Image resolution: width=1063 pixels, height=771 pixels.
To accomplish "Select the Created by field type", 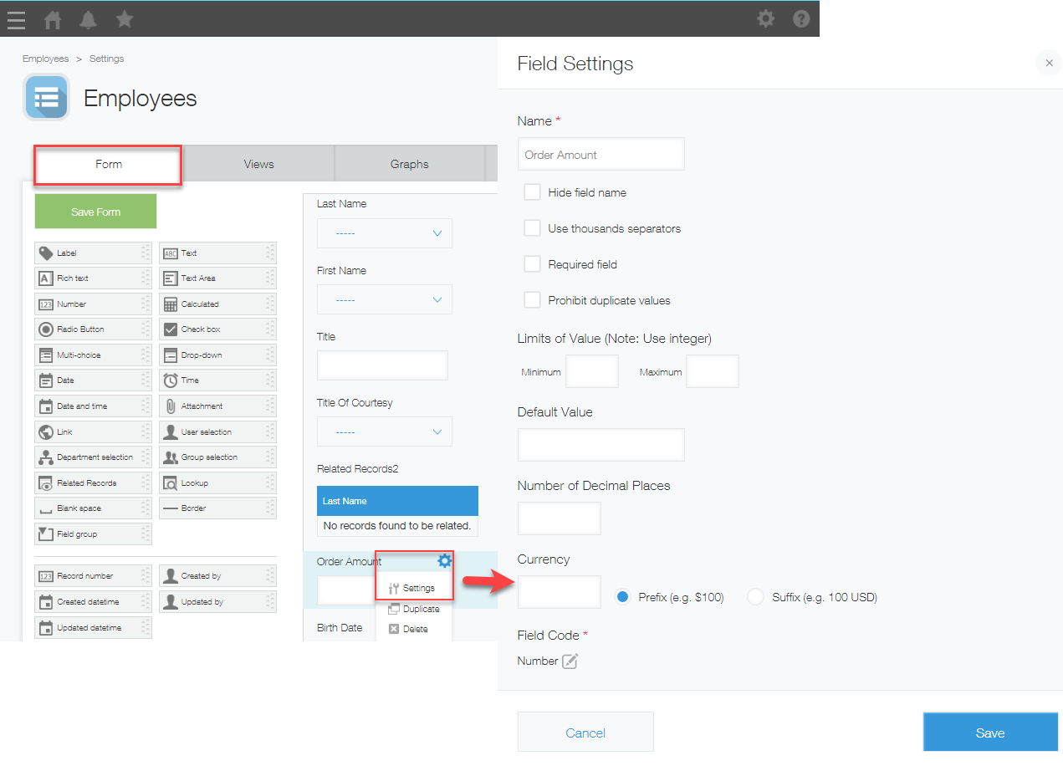I will coord(217,576).
